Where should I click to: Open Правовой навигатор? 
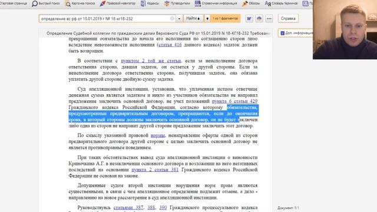(x=118, y=4)
